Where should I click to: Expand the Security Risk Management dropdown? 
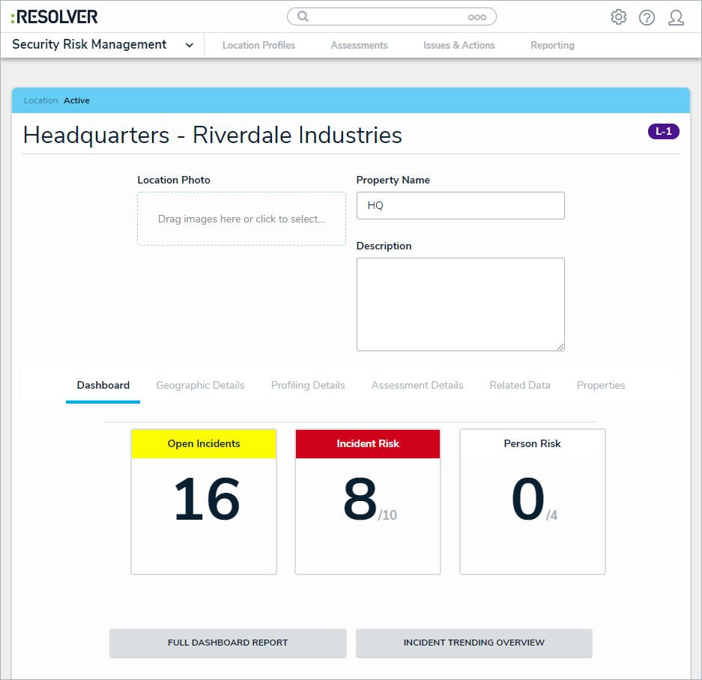pos(190,45)
